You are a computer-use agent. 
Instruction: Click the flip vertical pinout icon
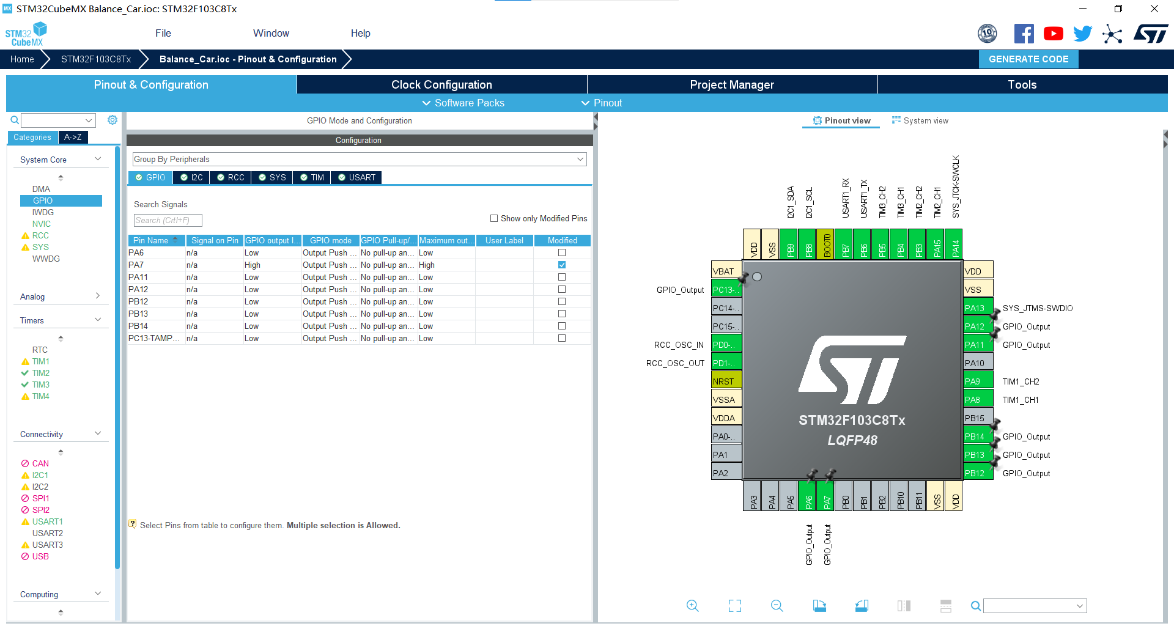pyautogui.click(x=946, y=606)
